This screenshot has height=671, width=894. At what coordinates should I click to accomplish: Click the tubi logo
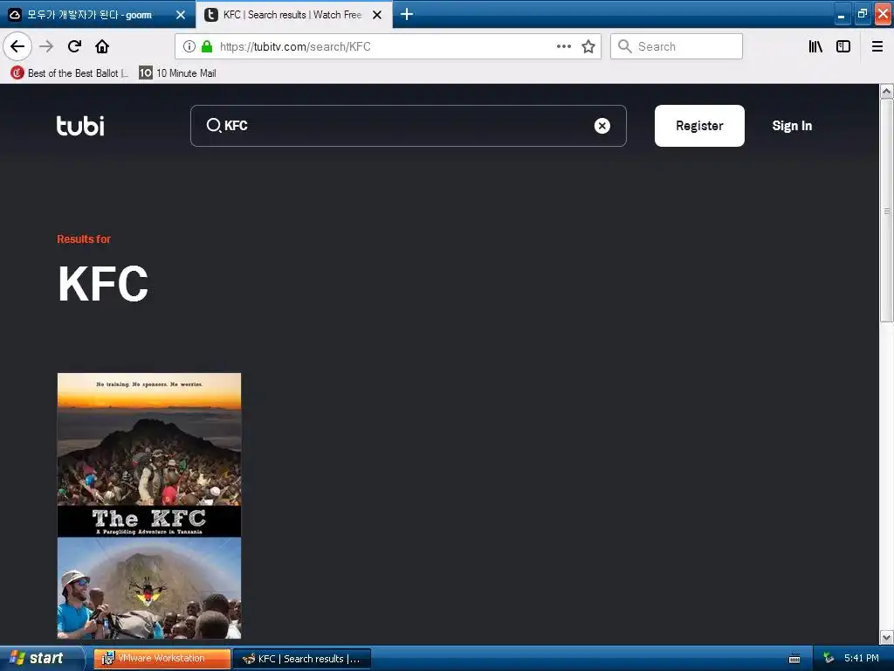coord(80,126)
